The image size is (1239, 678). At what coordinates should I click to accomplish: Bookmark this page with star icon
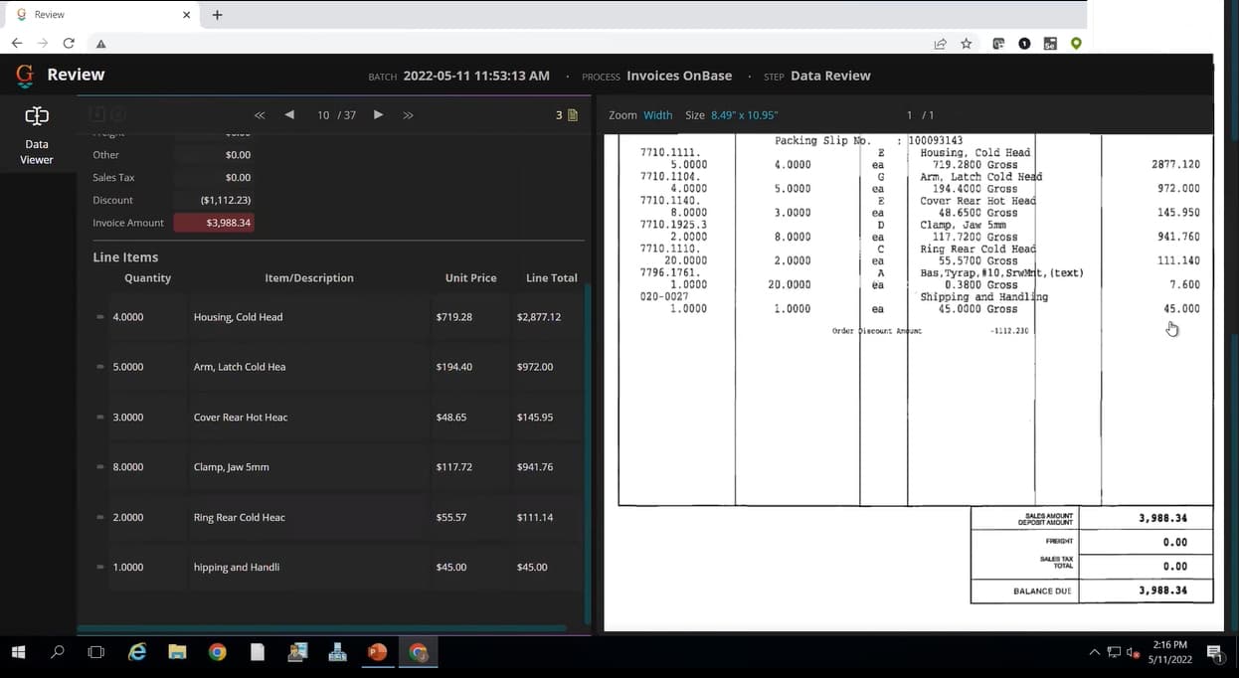[x=966, y=44]
